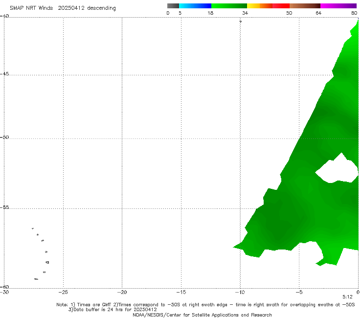The width and height of the screenshot is (362, 318).
Task: Click the white data gap inside green swath
Action: [x=337, y=170]
